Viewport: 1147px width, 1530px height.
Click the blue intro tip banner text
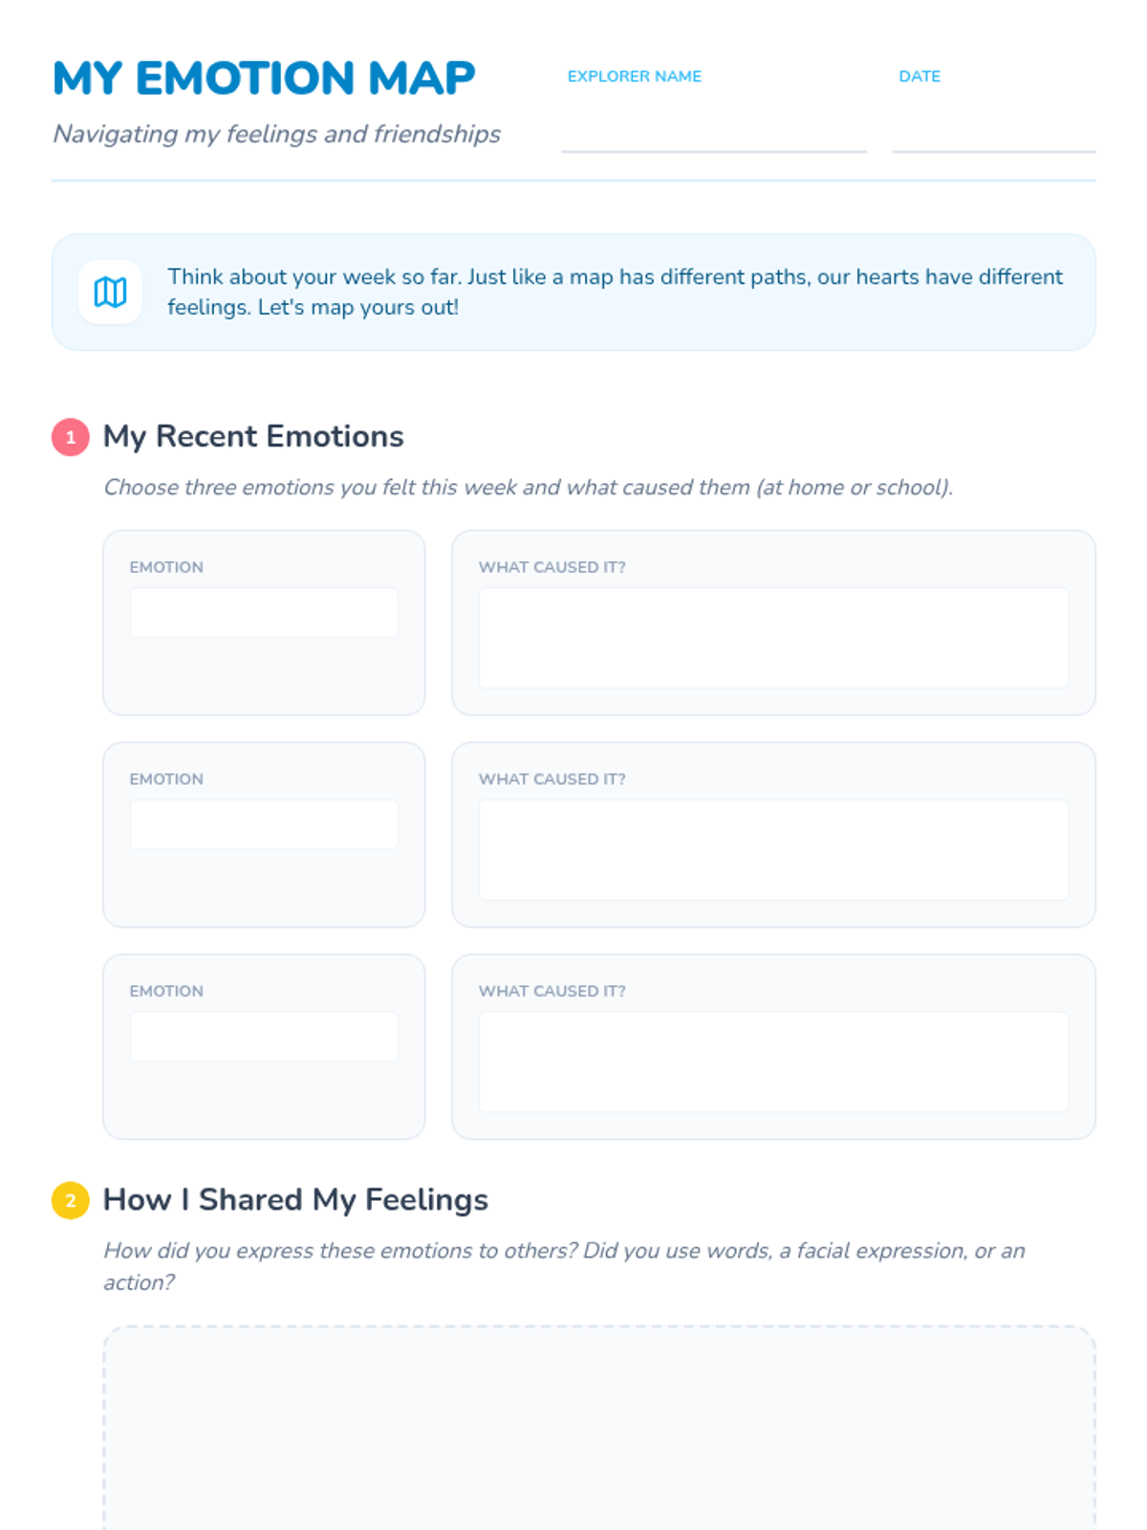615,292
